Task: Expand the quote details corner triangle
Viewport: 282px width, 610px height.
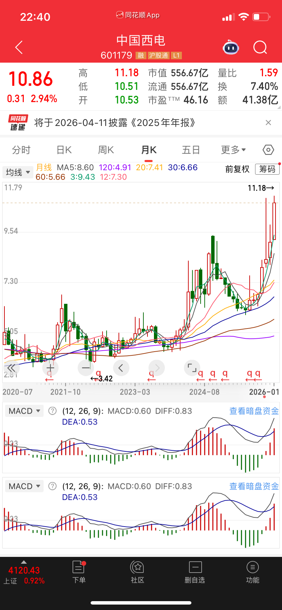Action: (x=279, y=107)
